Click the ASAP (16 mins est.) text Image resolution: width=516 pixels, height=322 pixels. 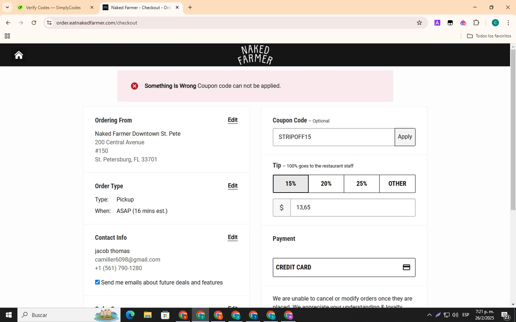142,211
